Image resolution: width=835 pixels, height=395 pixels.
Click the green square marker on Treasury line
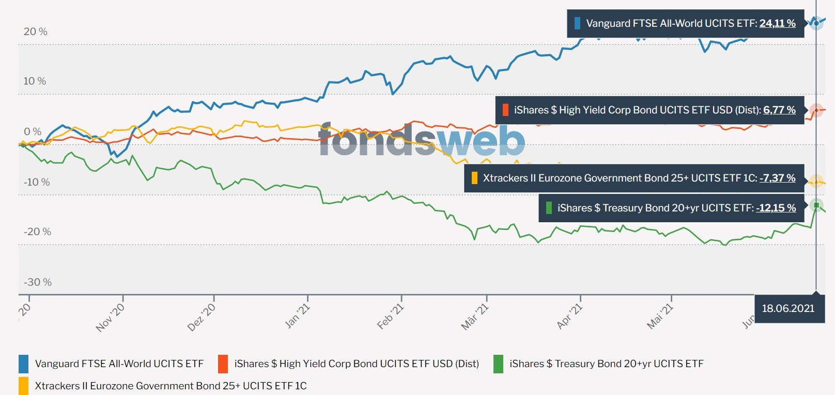816,205
